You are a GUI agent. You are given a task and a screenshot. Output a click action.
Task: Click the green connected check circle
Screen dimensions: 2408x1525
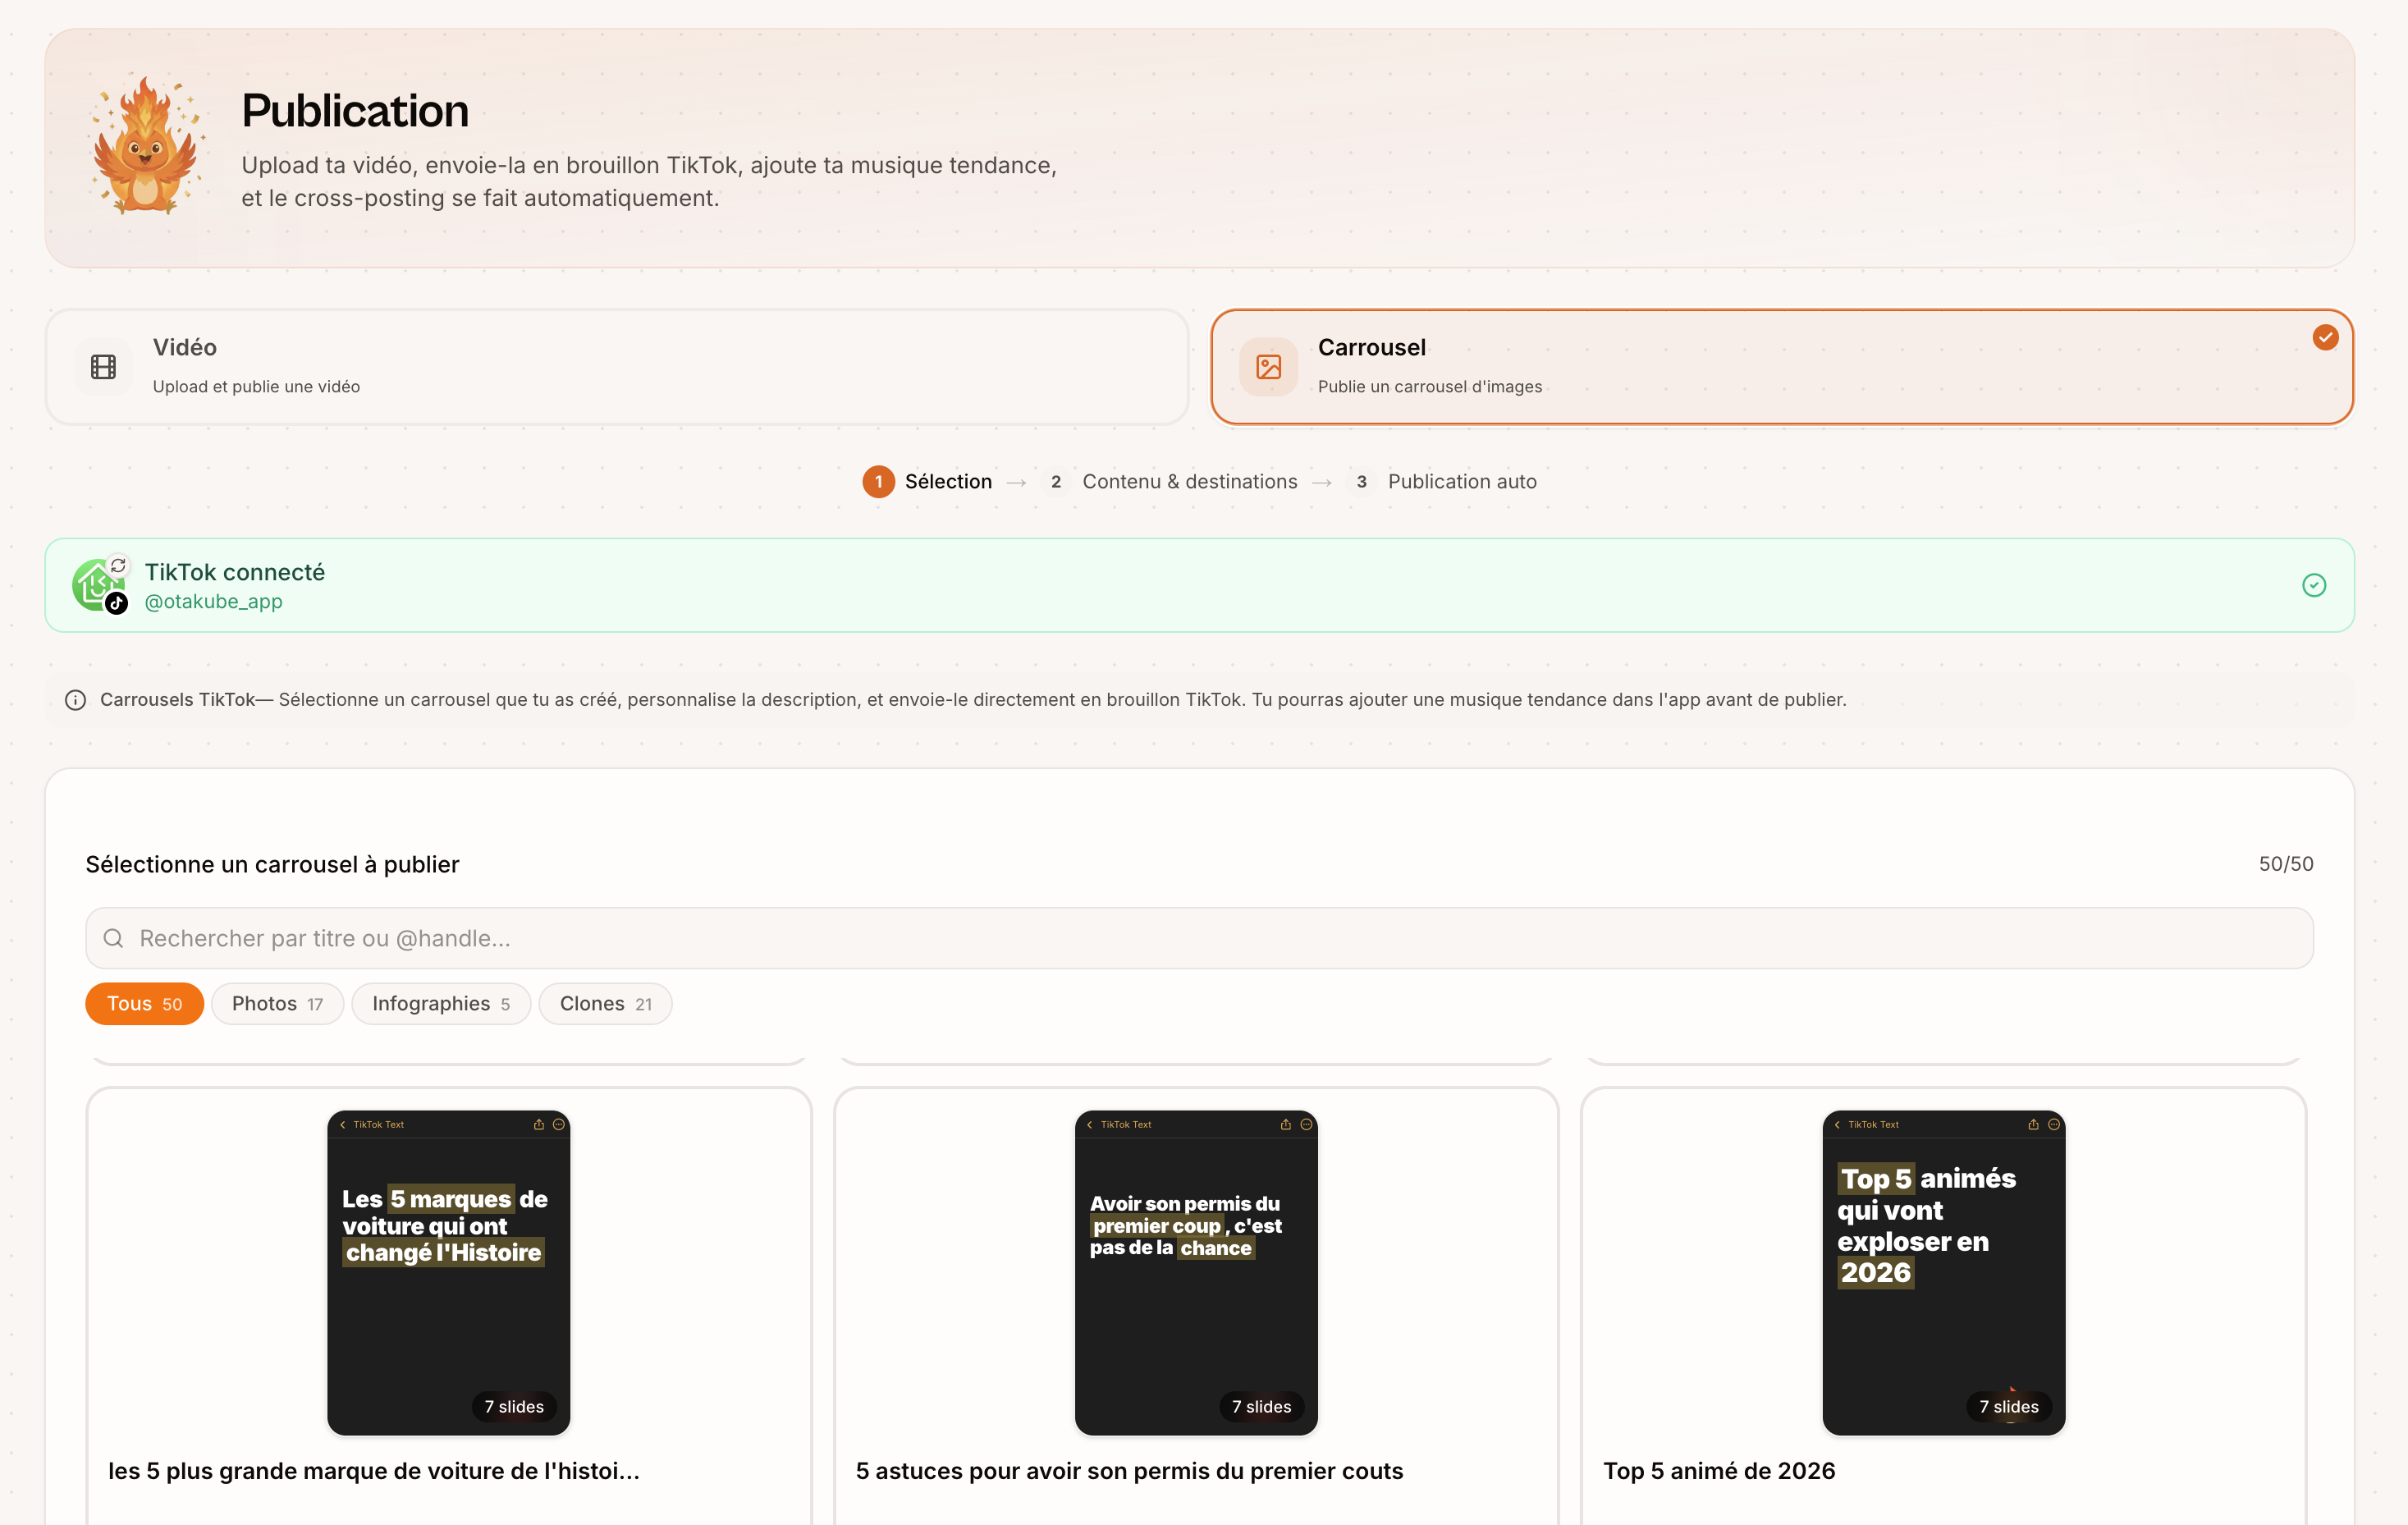tap(2313, 585)
